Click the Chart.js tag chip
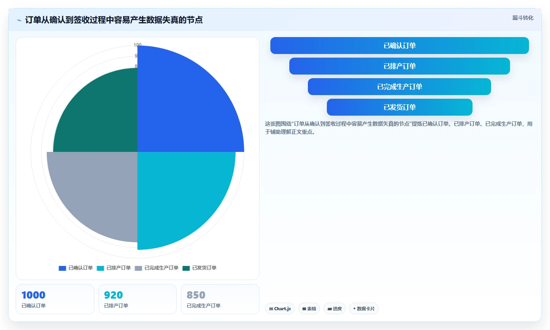The height and width of the screenshot is (330, 550). (280, 309)
